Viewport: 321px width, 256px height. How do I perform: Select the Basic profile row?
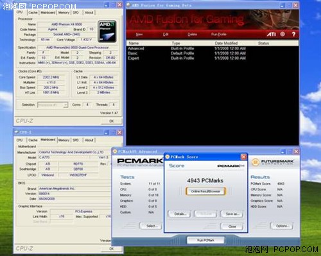[213, 53]
